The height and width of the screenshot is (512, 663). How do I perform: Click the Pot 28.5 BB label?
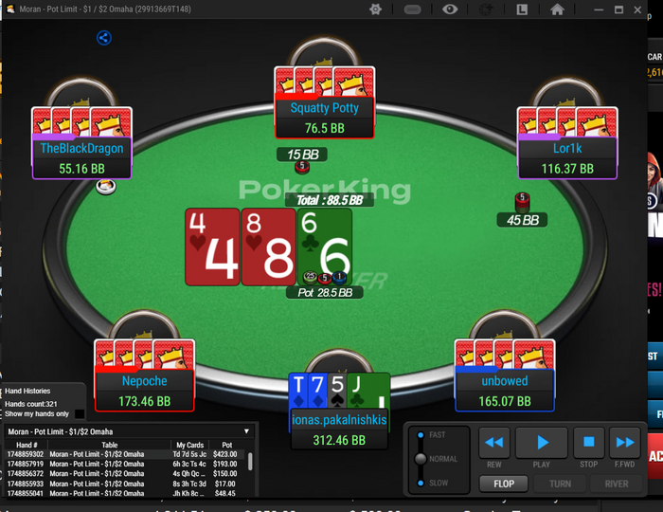point(325,292)
